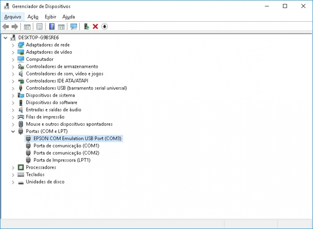Click the Controladores de armazenamento icon

click(21, 67)
